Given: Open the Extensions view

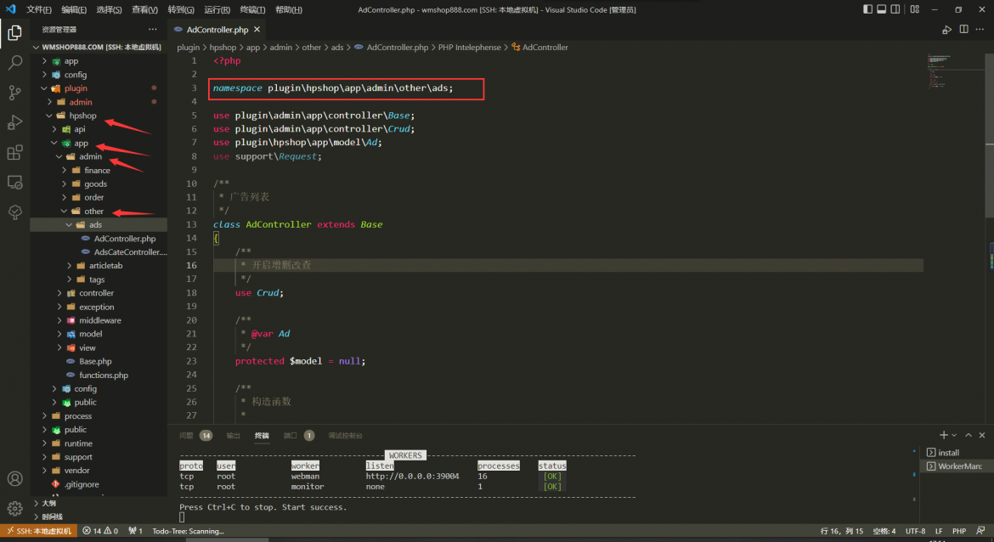Looking at the screenshot, I should (14, 153).
